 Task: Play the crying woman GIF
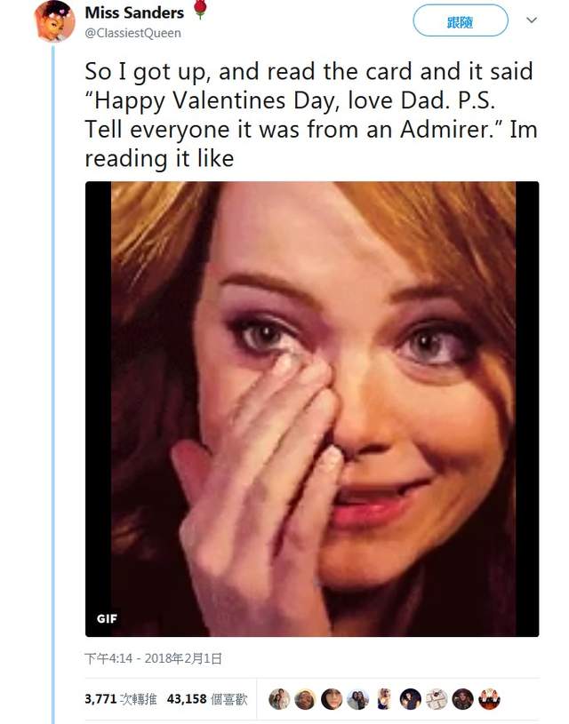(x=312, y=409)
